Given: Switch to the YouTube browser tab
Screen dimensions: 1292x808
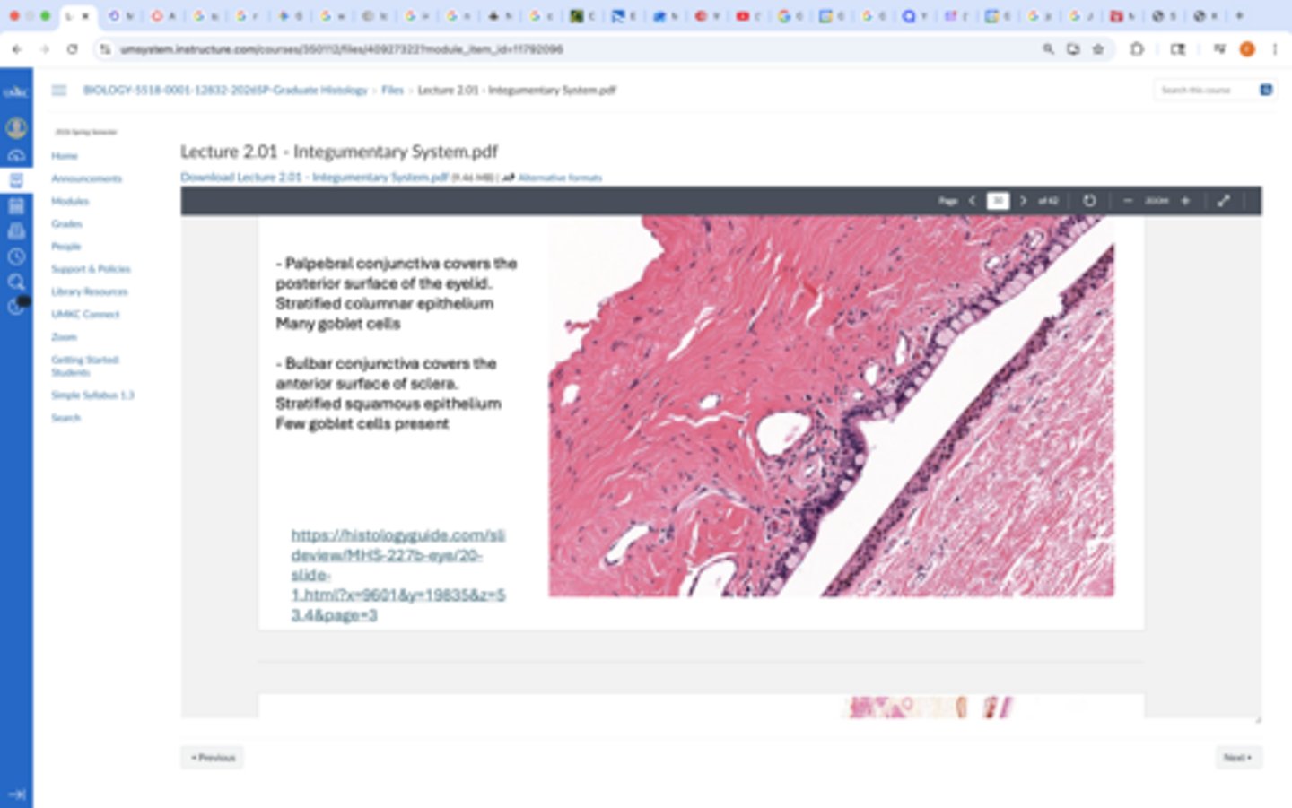Looking at the screenshot, I should [x=743, y=16].
